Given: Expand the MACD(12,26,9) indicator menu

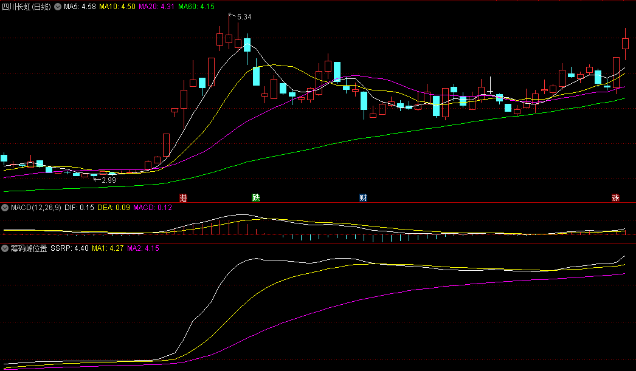Looking at the screenshot, I should coord(5,208).
